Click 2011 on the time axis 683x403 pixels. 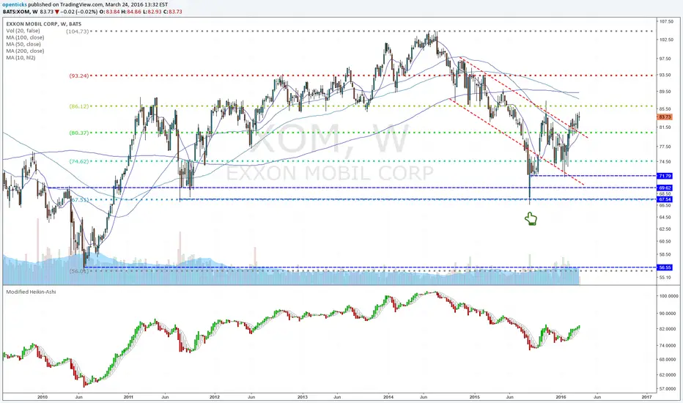coord(128,397)
